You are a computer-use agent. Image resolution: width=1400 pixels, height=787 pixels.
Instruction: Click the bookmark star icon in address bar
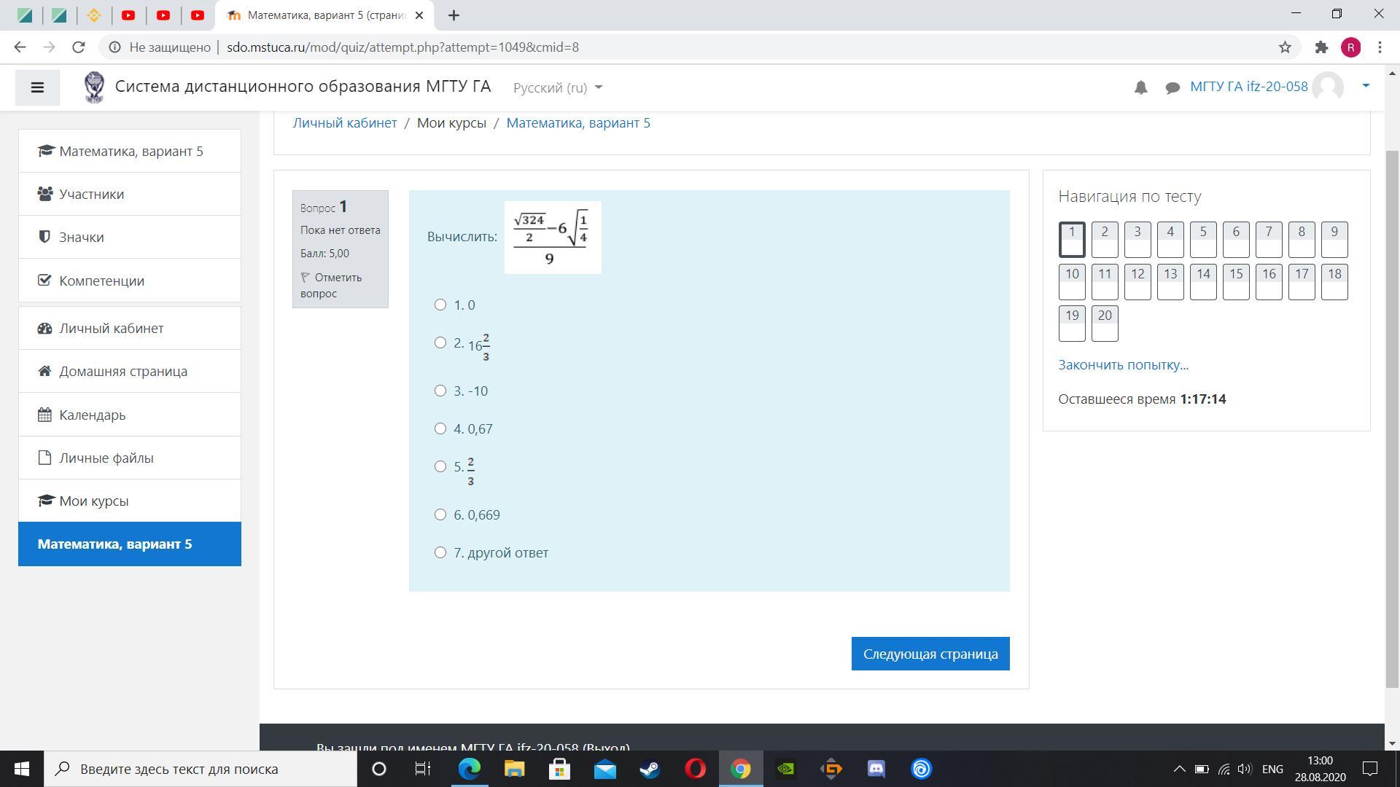pyautogui.click(x=1285, y=47)
